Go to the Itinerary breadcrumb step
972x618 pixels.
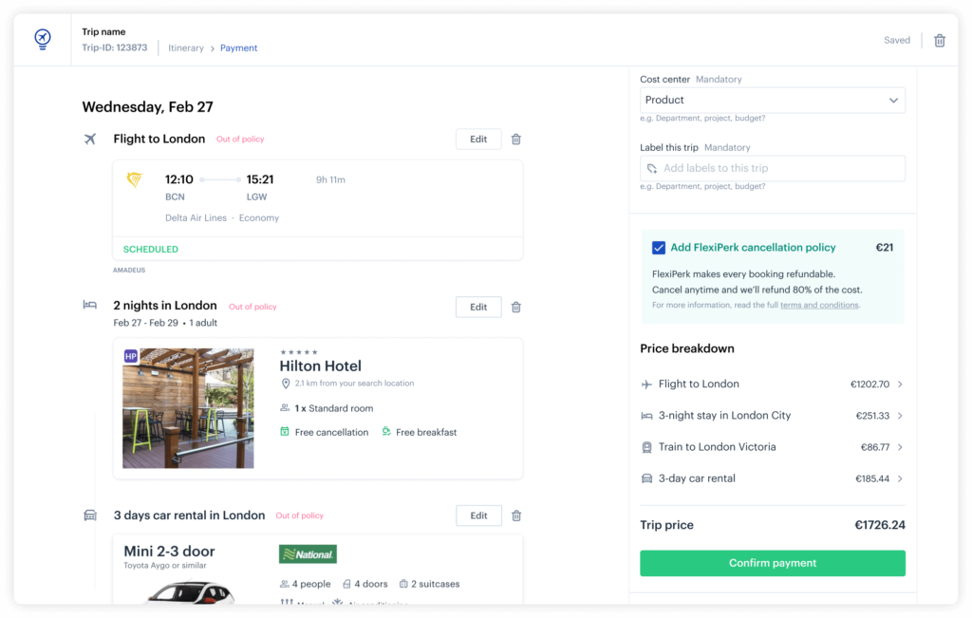186,47
